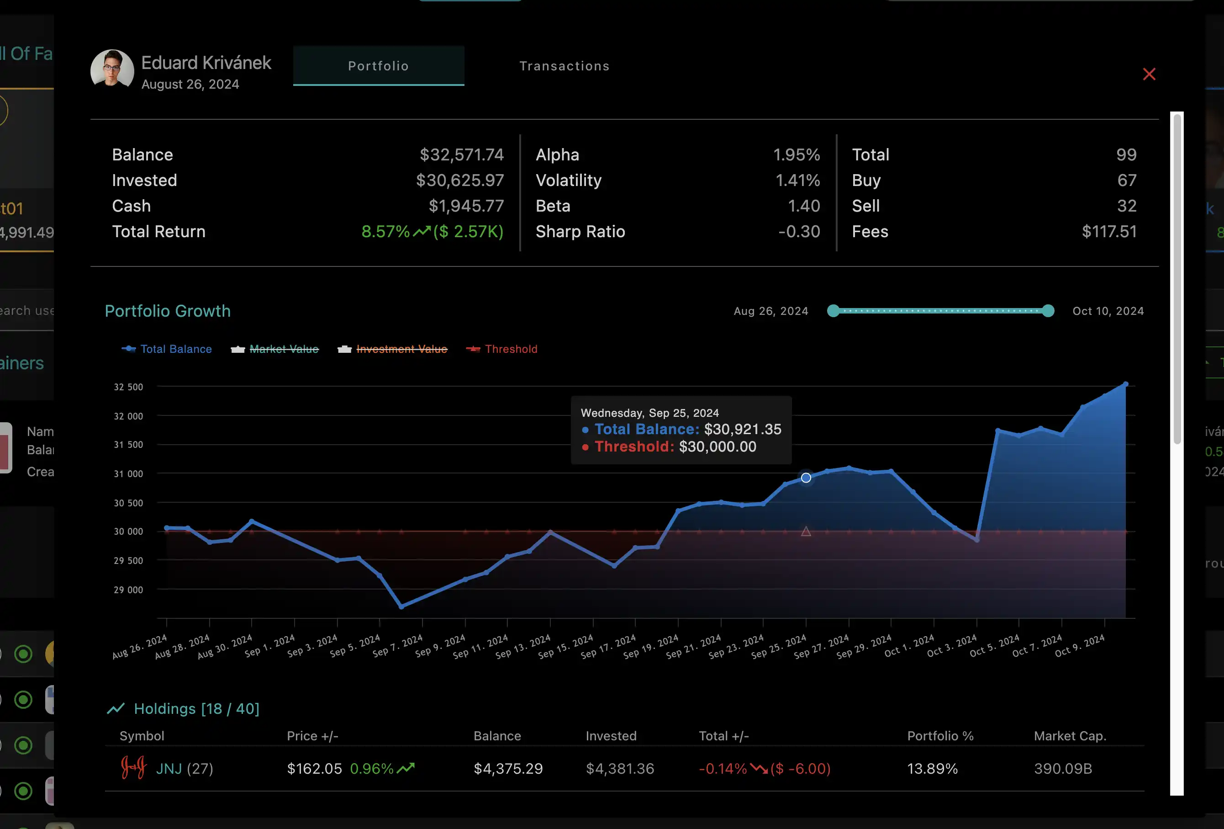The height and width of the screenshot is (829, 1224).
Task: Click the start handle of date range slider
Action: (x=833, y=311)
